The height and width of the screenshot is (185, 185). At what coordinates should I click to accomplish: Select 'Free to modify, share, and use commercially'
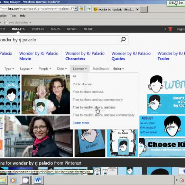(104, 115)
